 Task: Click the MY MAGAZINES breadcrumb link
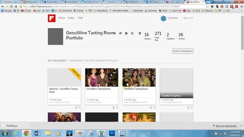(57, 61)
